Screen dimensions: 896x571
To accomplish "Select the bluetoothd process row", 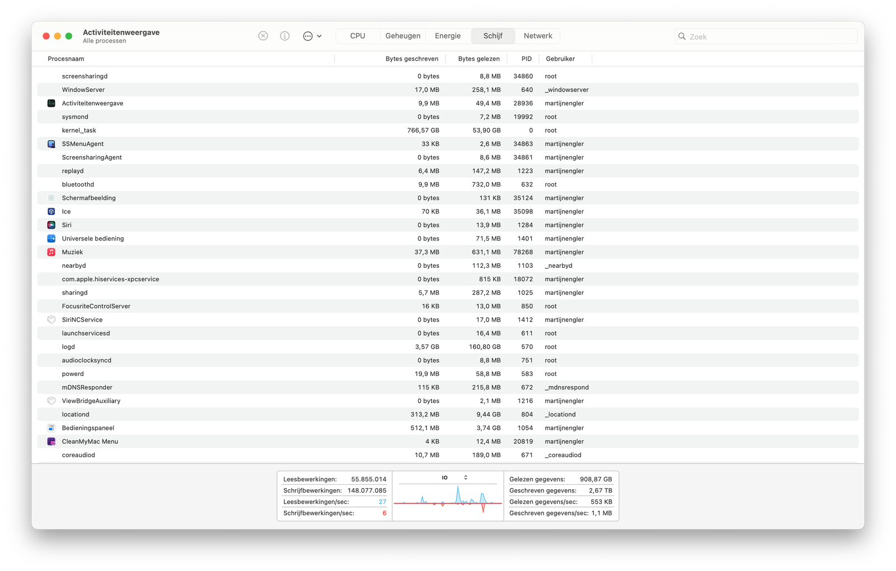I will click(x=448, y=184).
